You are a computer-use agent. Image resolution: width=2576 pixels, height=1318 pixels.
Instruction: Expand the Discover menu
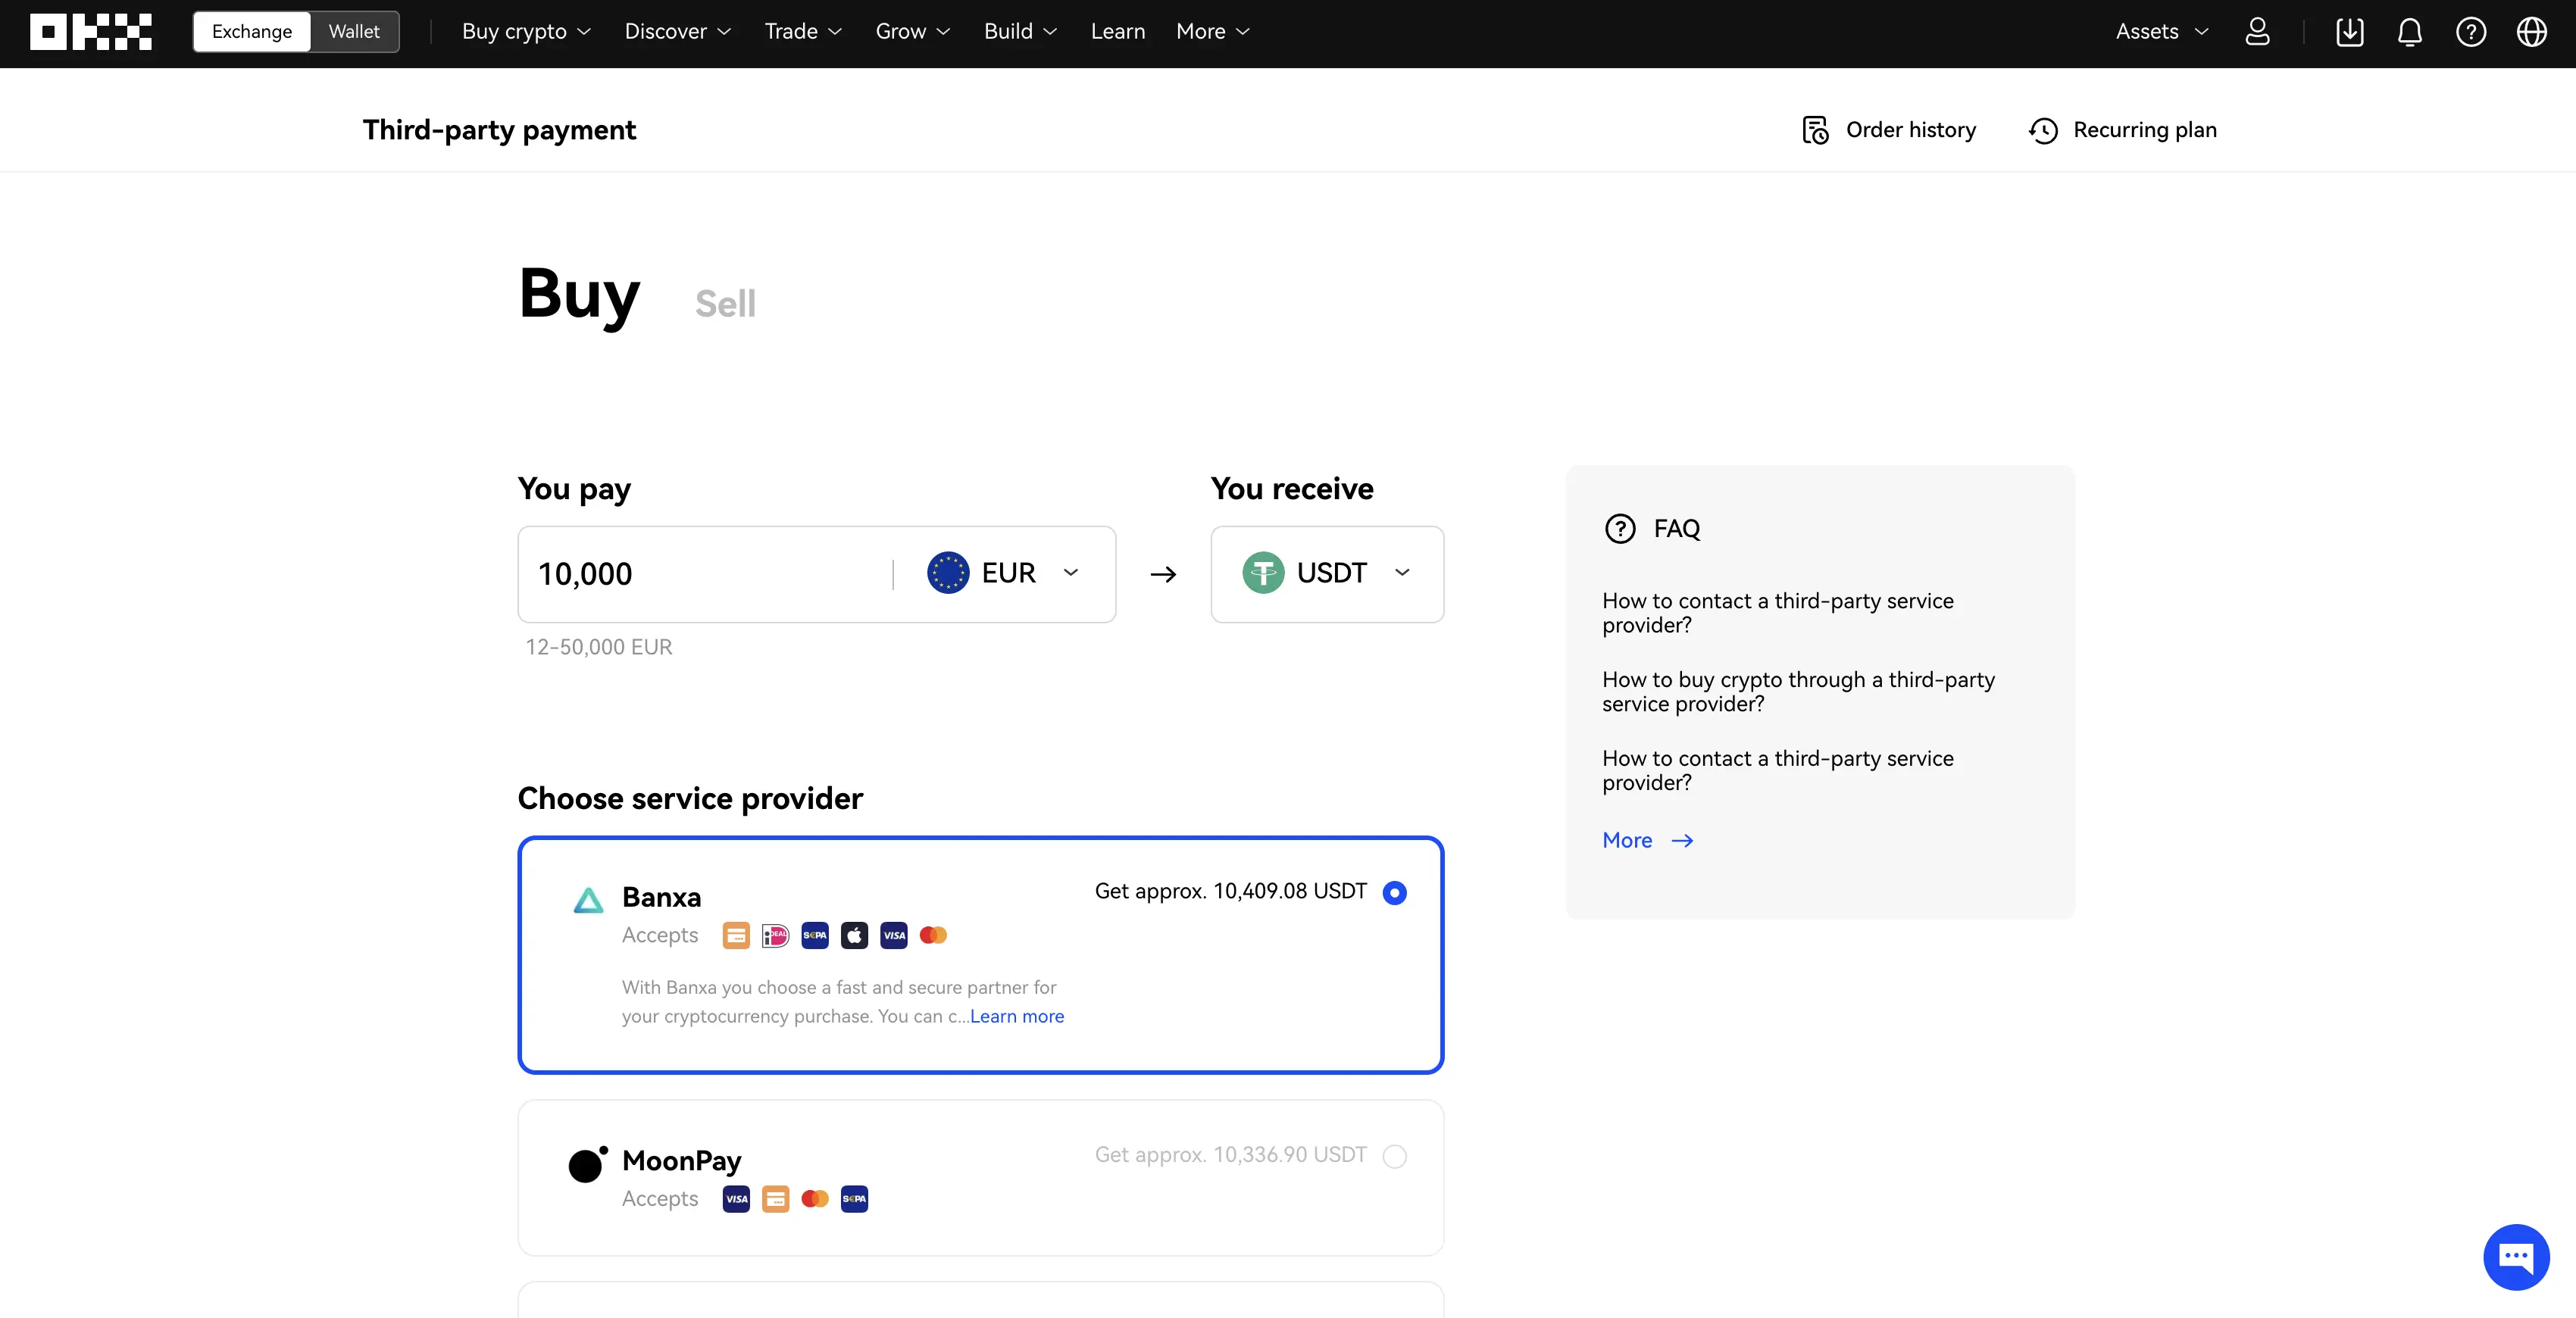pos(678,32)
